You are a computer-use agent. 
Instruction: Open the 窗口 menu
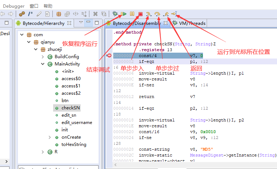tap(34, 6)
